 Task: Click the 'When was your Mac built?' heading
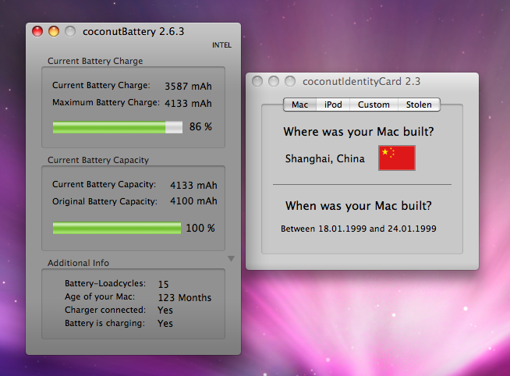click(359, 206)
